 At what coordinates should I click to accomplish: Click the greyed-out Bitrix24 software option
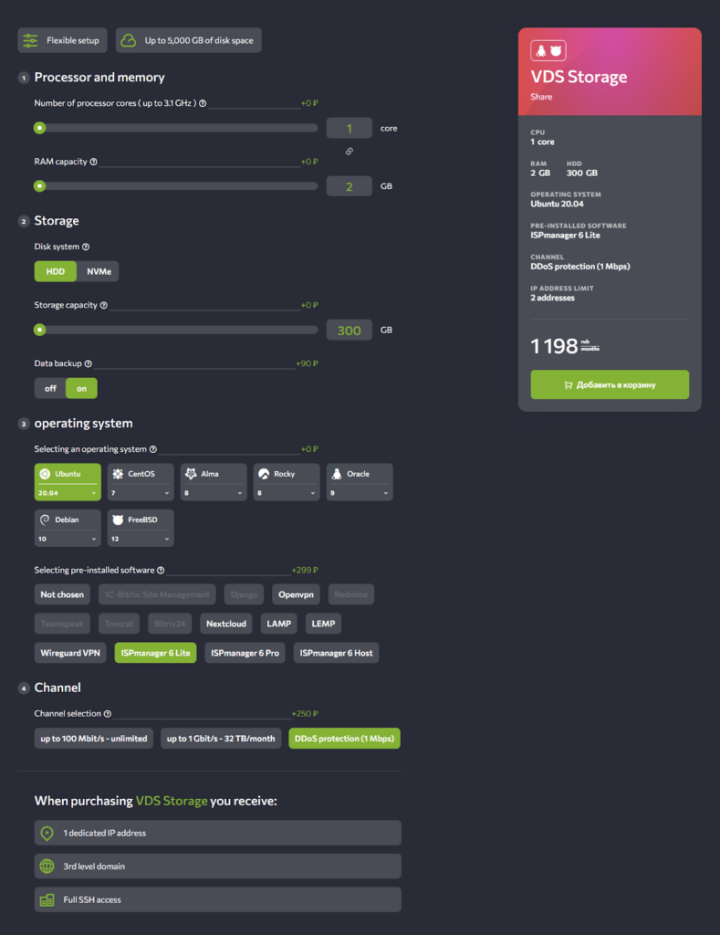(x=170, y=624)
